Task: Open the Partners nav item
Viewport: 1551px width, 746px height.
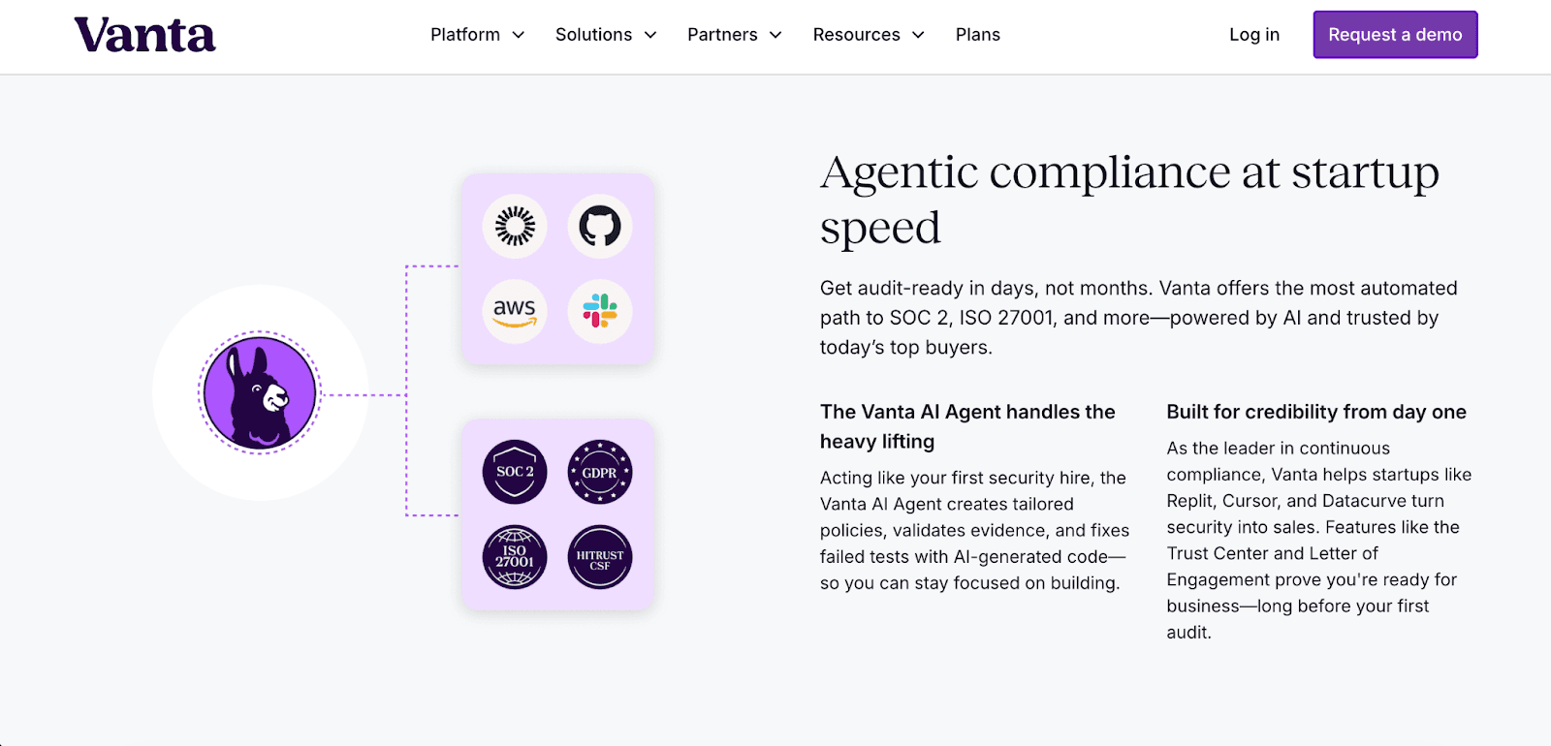Action: (722, 35)
